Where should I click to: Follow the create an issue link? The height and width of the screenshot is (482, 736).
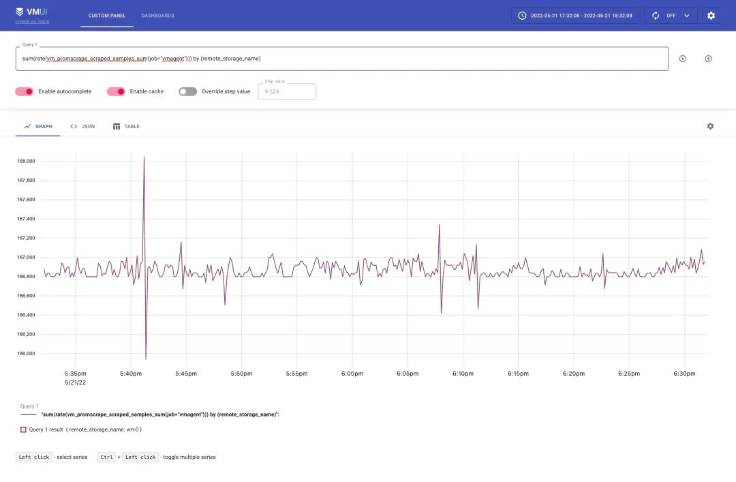tap(33, 22)
